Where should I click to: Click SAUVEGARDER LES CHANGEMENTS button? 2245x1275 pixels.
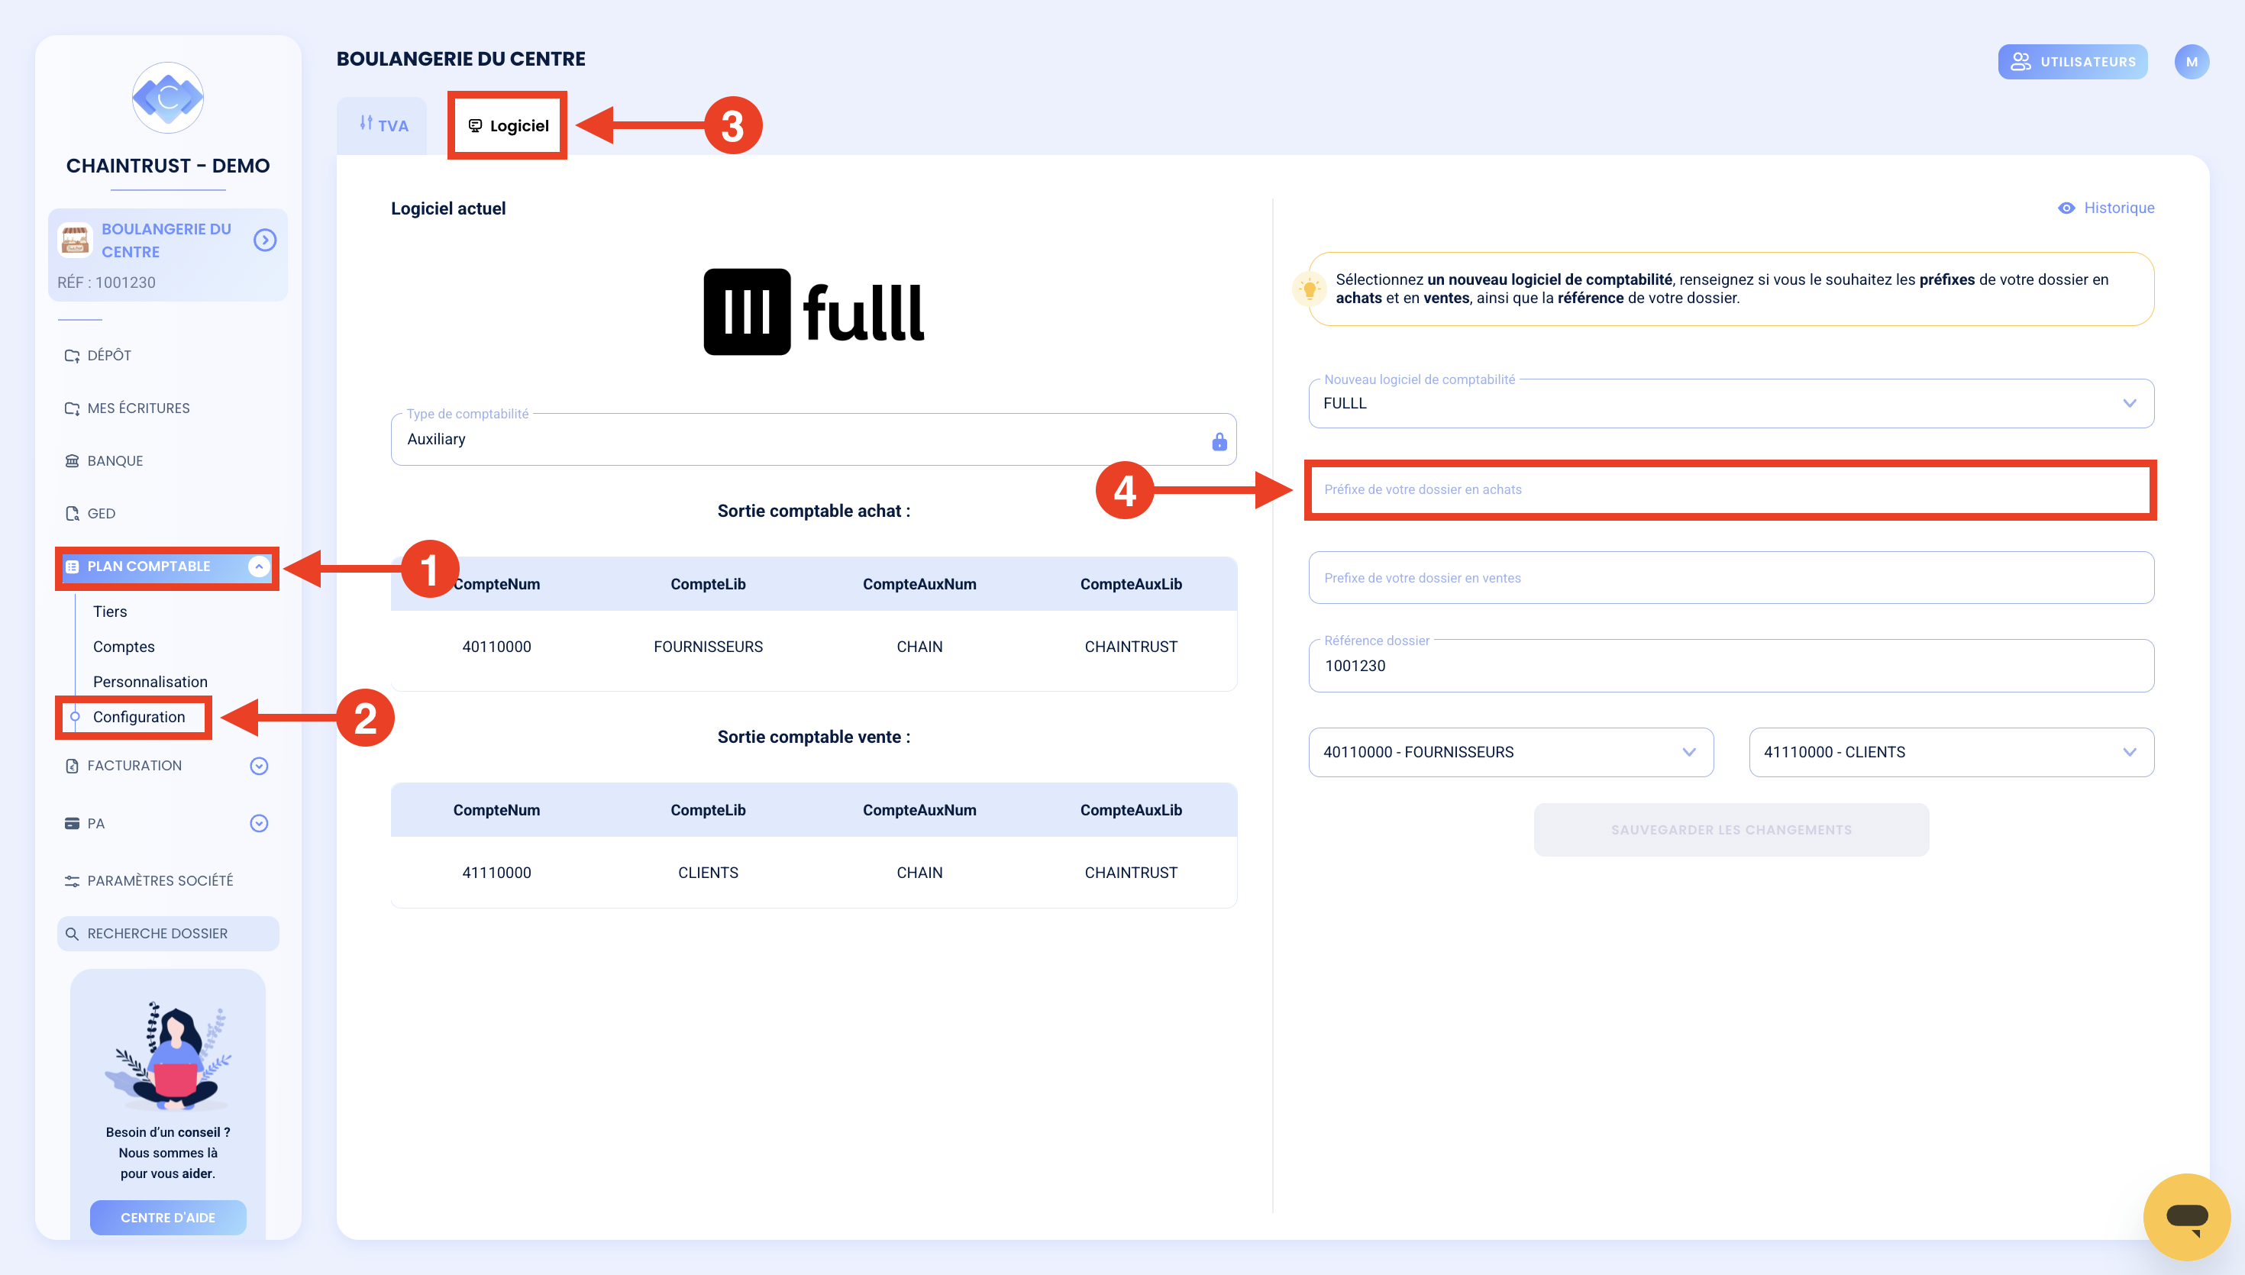1731,829
